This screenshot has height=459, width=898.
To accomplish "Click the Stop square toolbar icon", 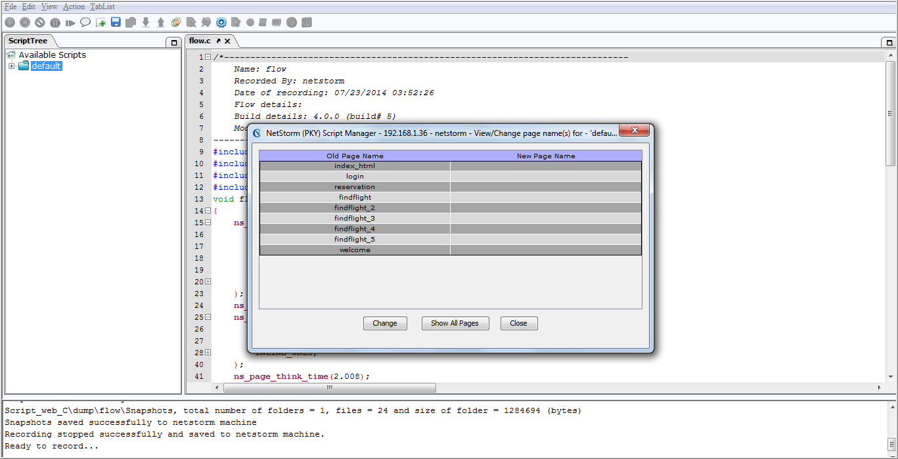I will click(25, 22).
